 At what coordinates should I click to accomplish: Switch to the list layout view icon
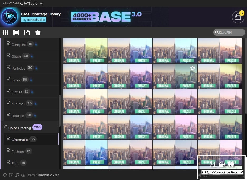pos(16,32)
